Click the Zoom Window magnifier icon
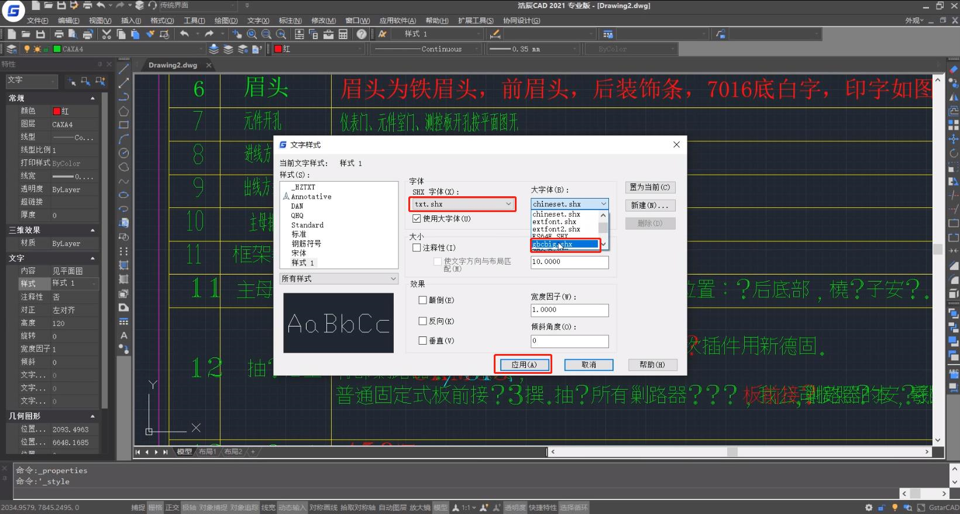The image size is (960, 514). 266,34
